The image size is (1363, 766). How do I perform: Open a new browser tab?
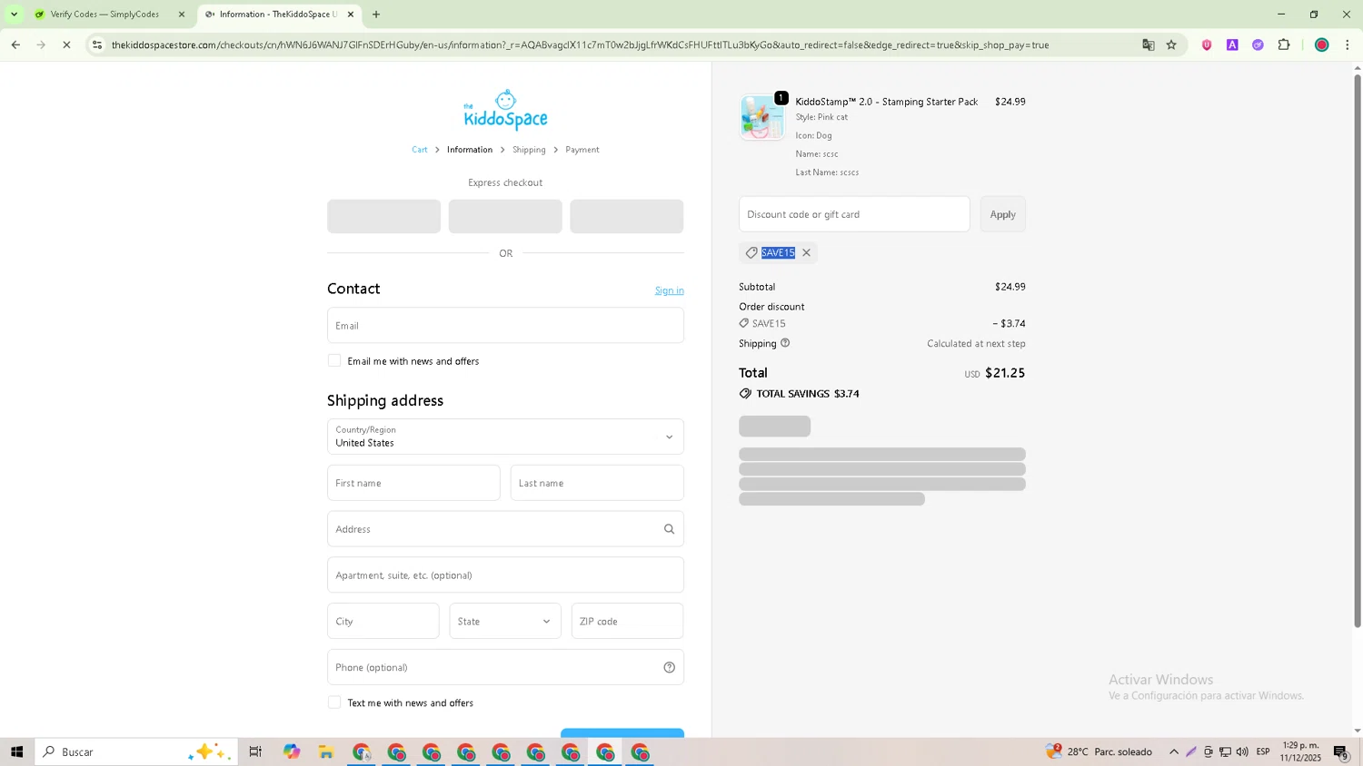(376, 15)
